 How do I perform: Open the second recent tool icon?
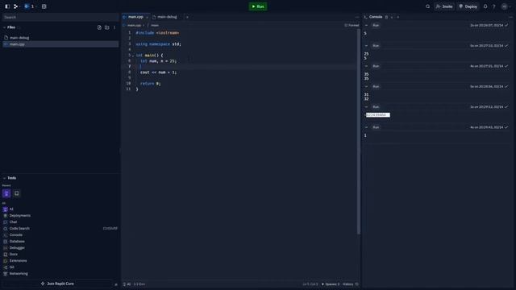tap(16, 193)
